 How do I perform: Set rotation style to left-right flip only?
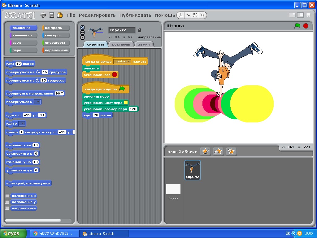pyautogui.click(x=82, y=32)
